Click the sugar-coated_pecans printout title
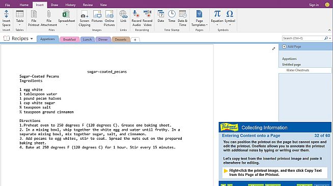Viewport: 333px width, 186px height. [107, 72]
